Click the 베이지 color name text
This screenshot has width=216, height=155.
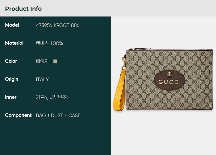tap(42, 61)
